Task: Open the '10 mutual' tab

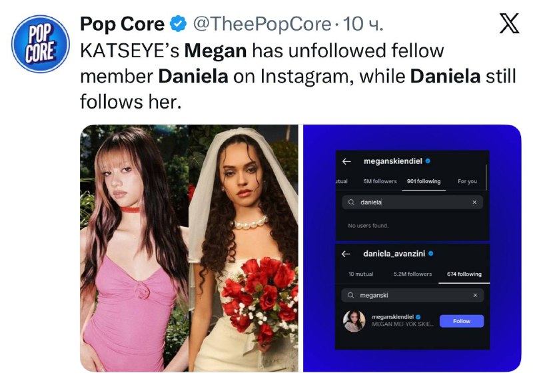Action: click(x=360, y=274)
